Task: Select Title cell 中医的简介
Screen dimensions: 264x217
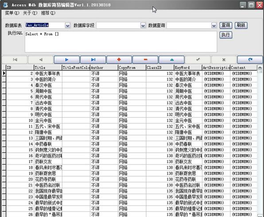Action: (x=48, y=79)
